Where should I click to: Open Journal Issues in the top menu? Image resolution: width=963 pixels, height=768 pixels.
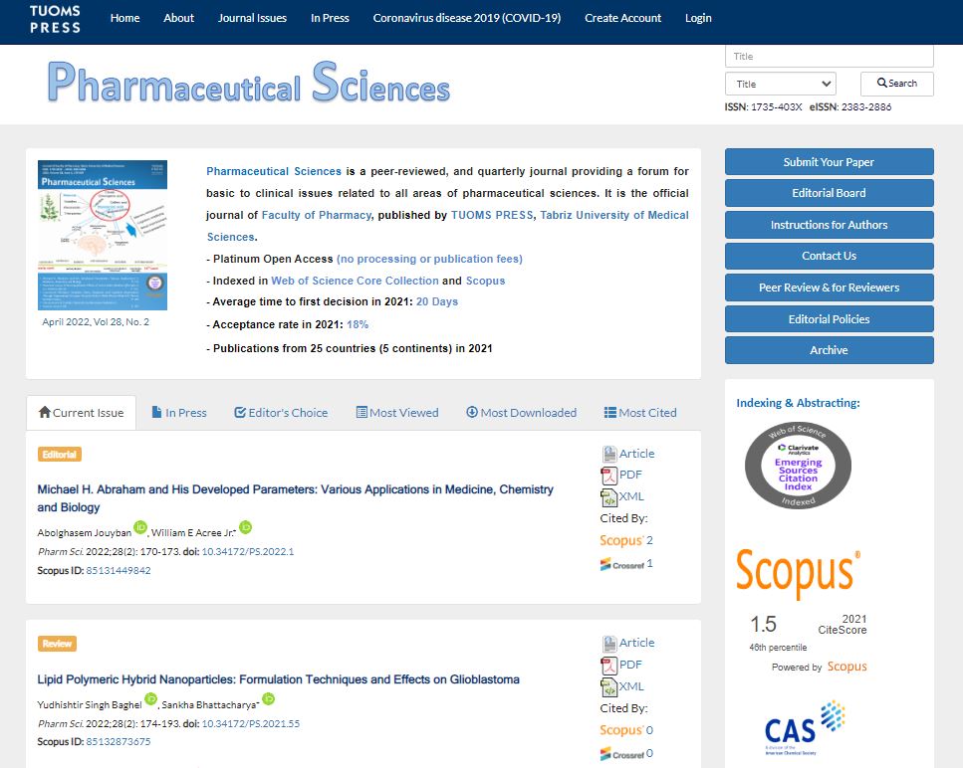click(x=252, y=18)
